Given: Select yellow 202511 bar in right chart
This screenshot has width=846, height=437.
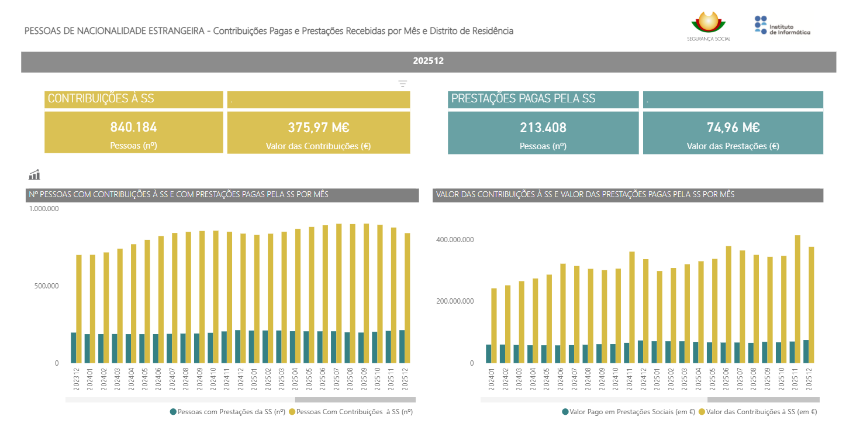Looking at the screenshot, I should tap(797, 298).
